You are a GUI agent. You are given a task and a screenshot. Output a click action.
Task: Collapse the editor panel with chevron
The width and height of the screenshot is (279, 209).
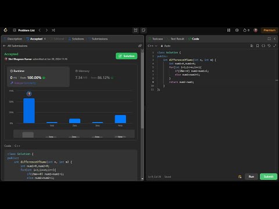click(x=275, y=39)
